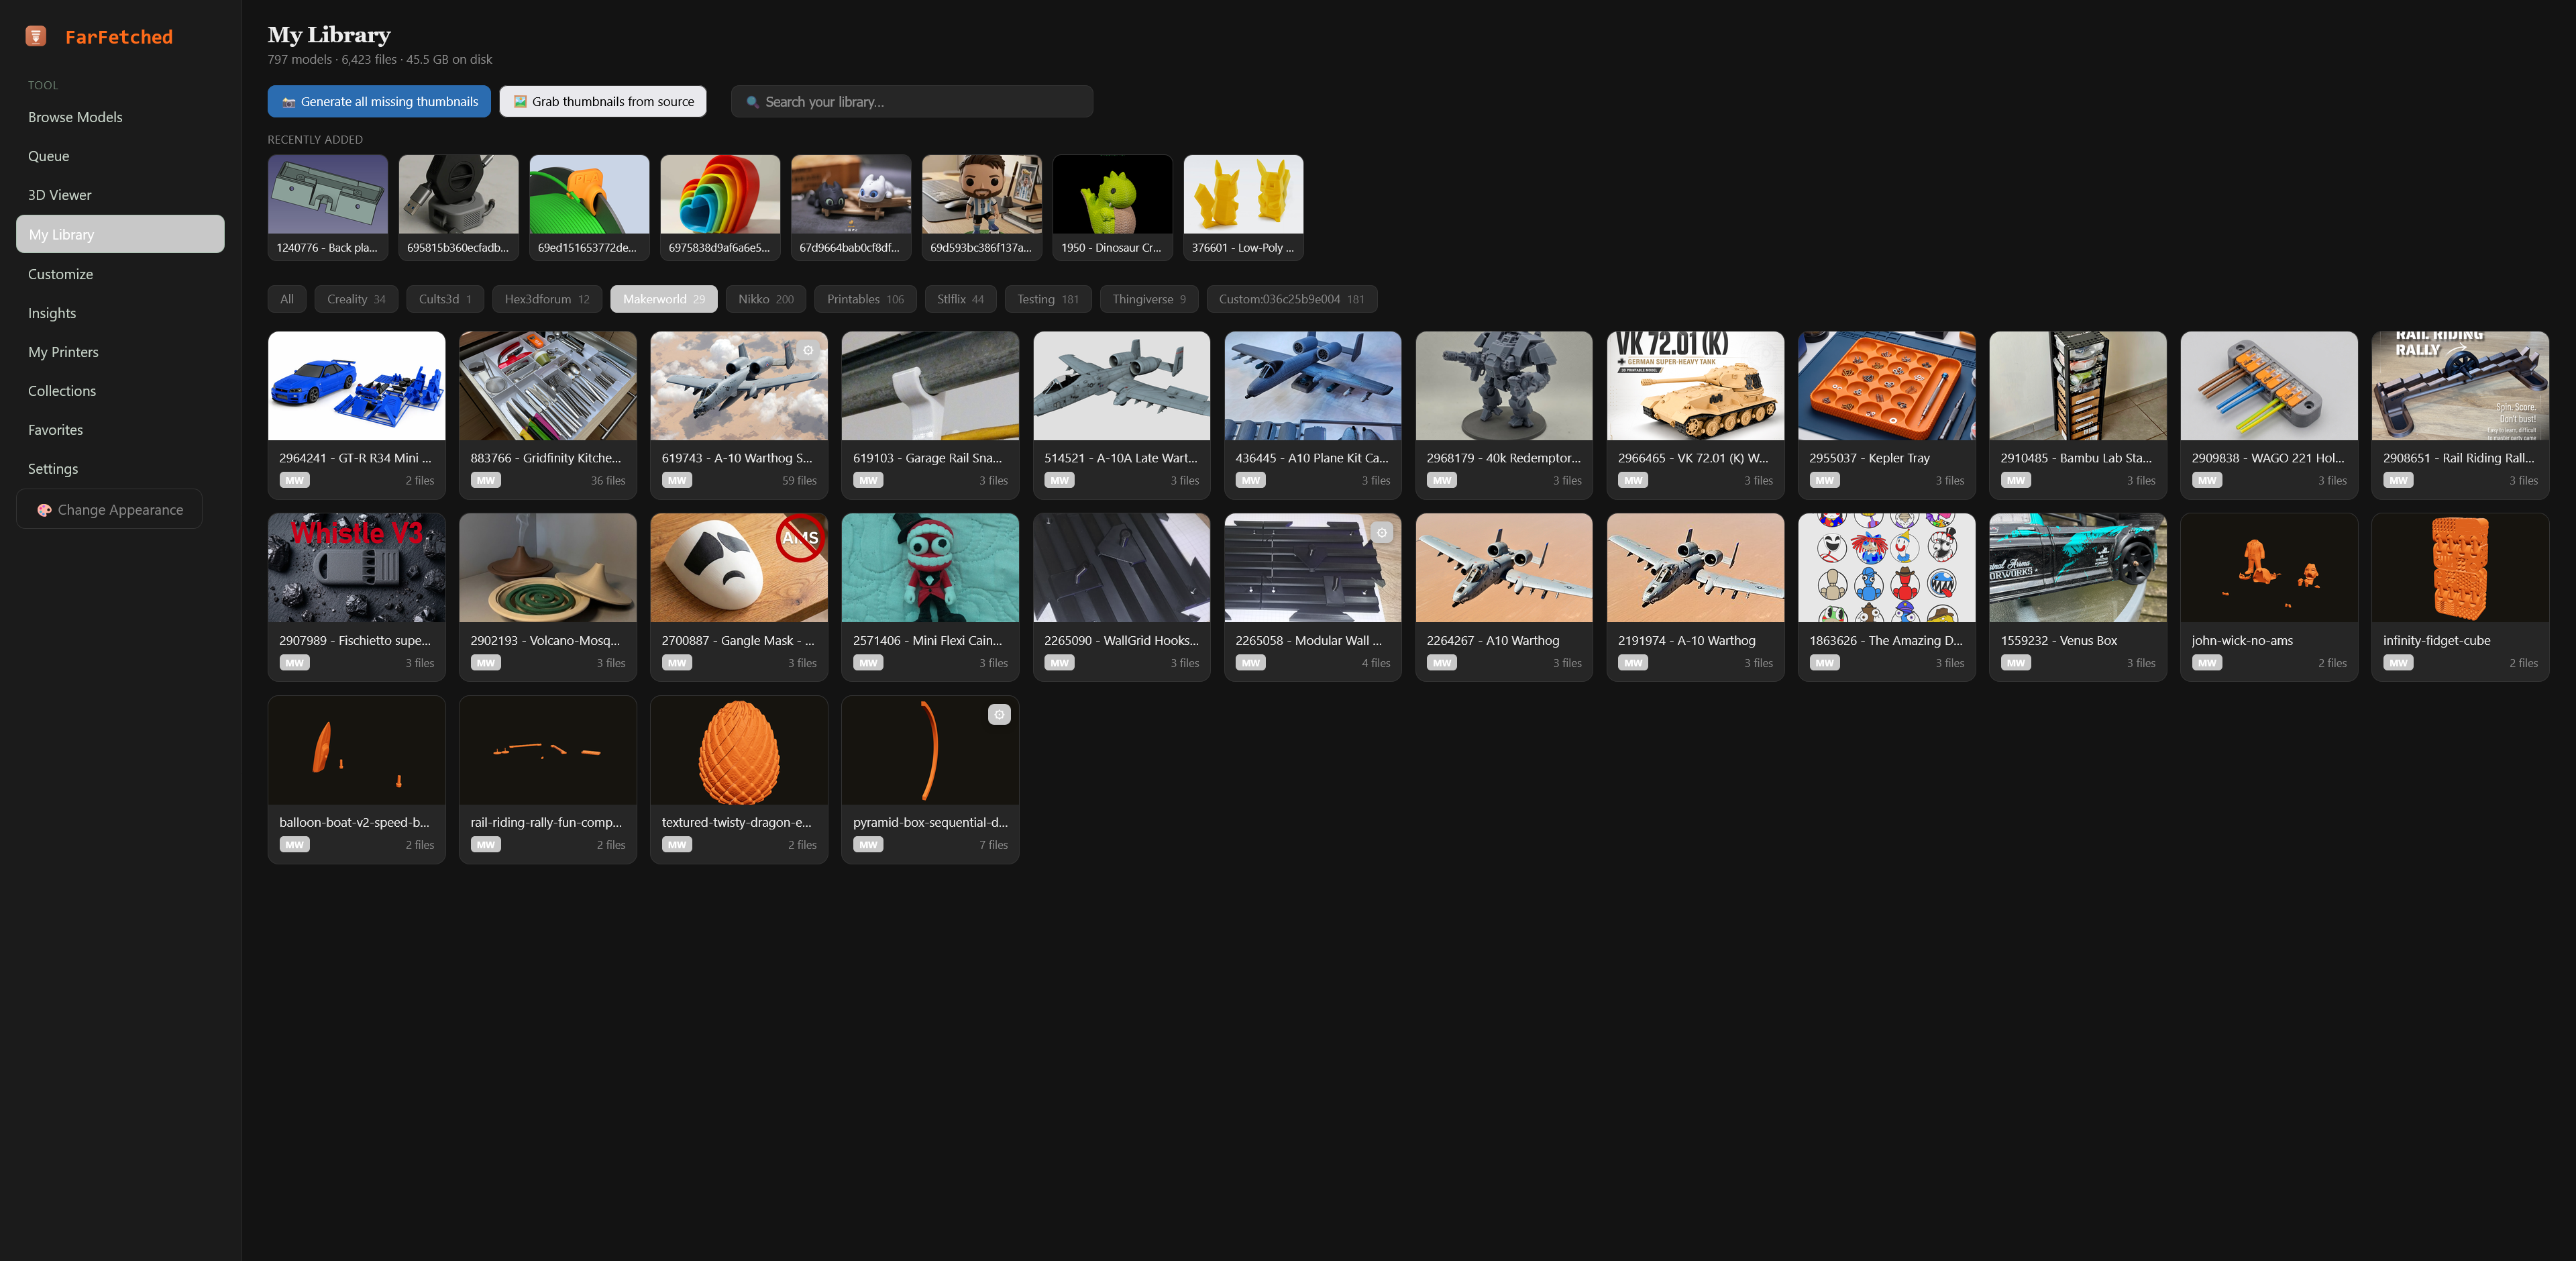Click the camera icon in Generate thumbnails button
Image resolution: width=2576 pixels, height=1261 pixels.
[x=288, y=102]
